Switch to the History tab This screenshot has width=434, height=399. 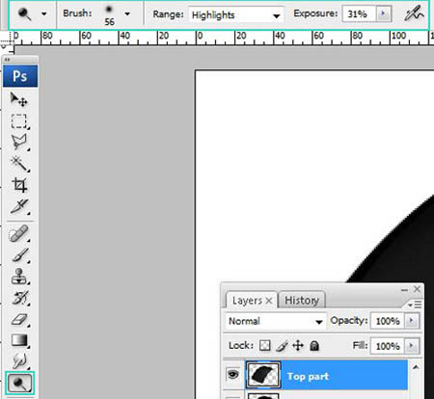click(x=302, y=301)
